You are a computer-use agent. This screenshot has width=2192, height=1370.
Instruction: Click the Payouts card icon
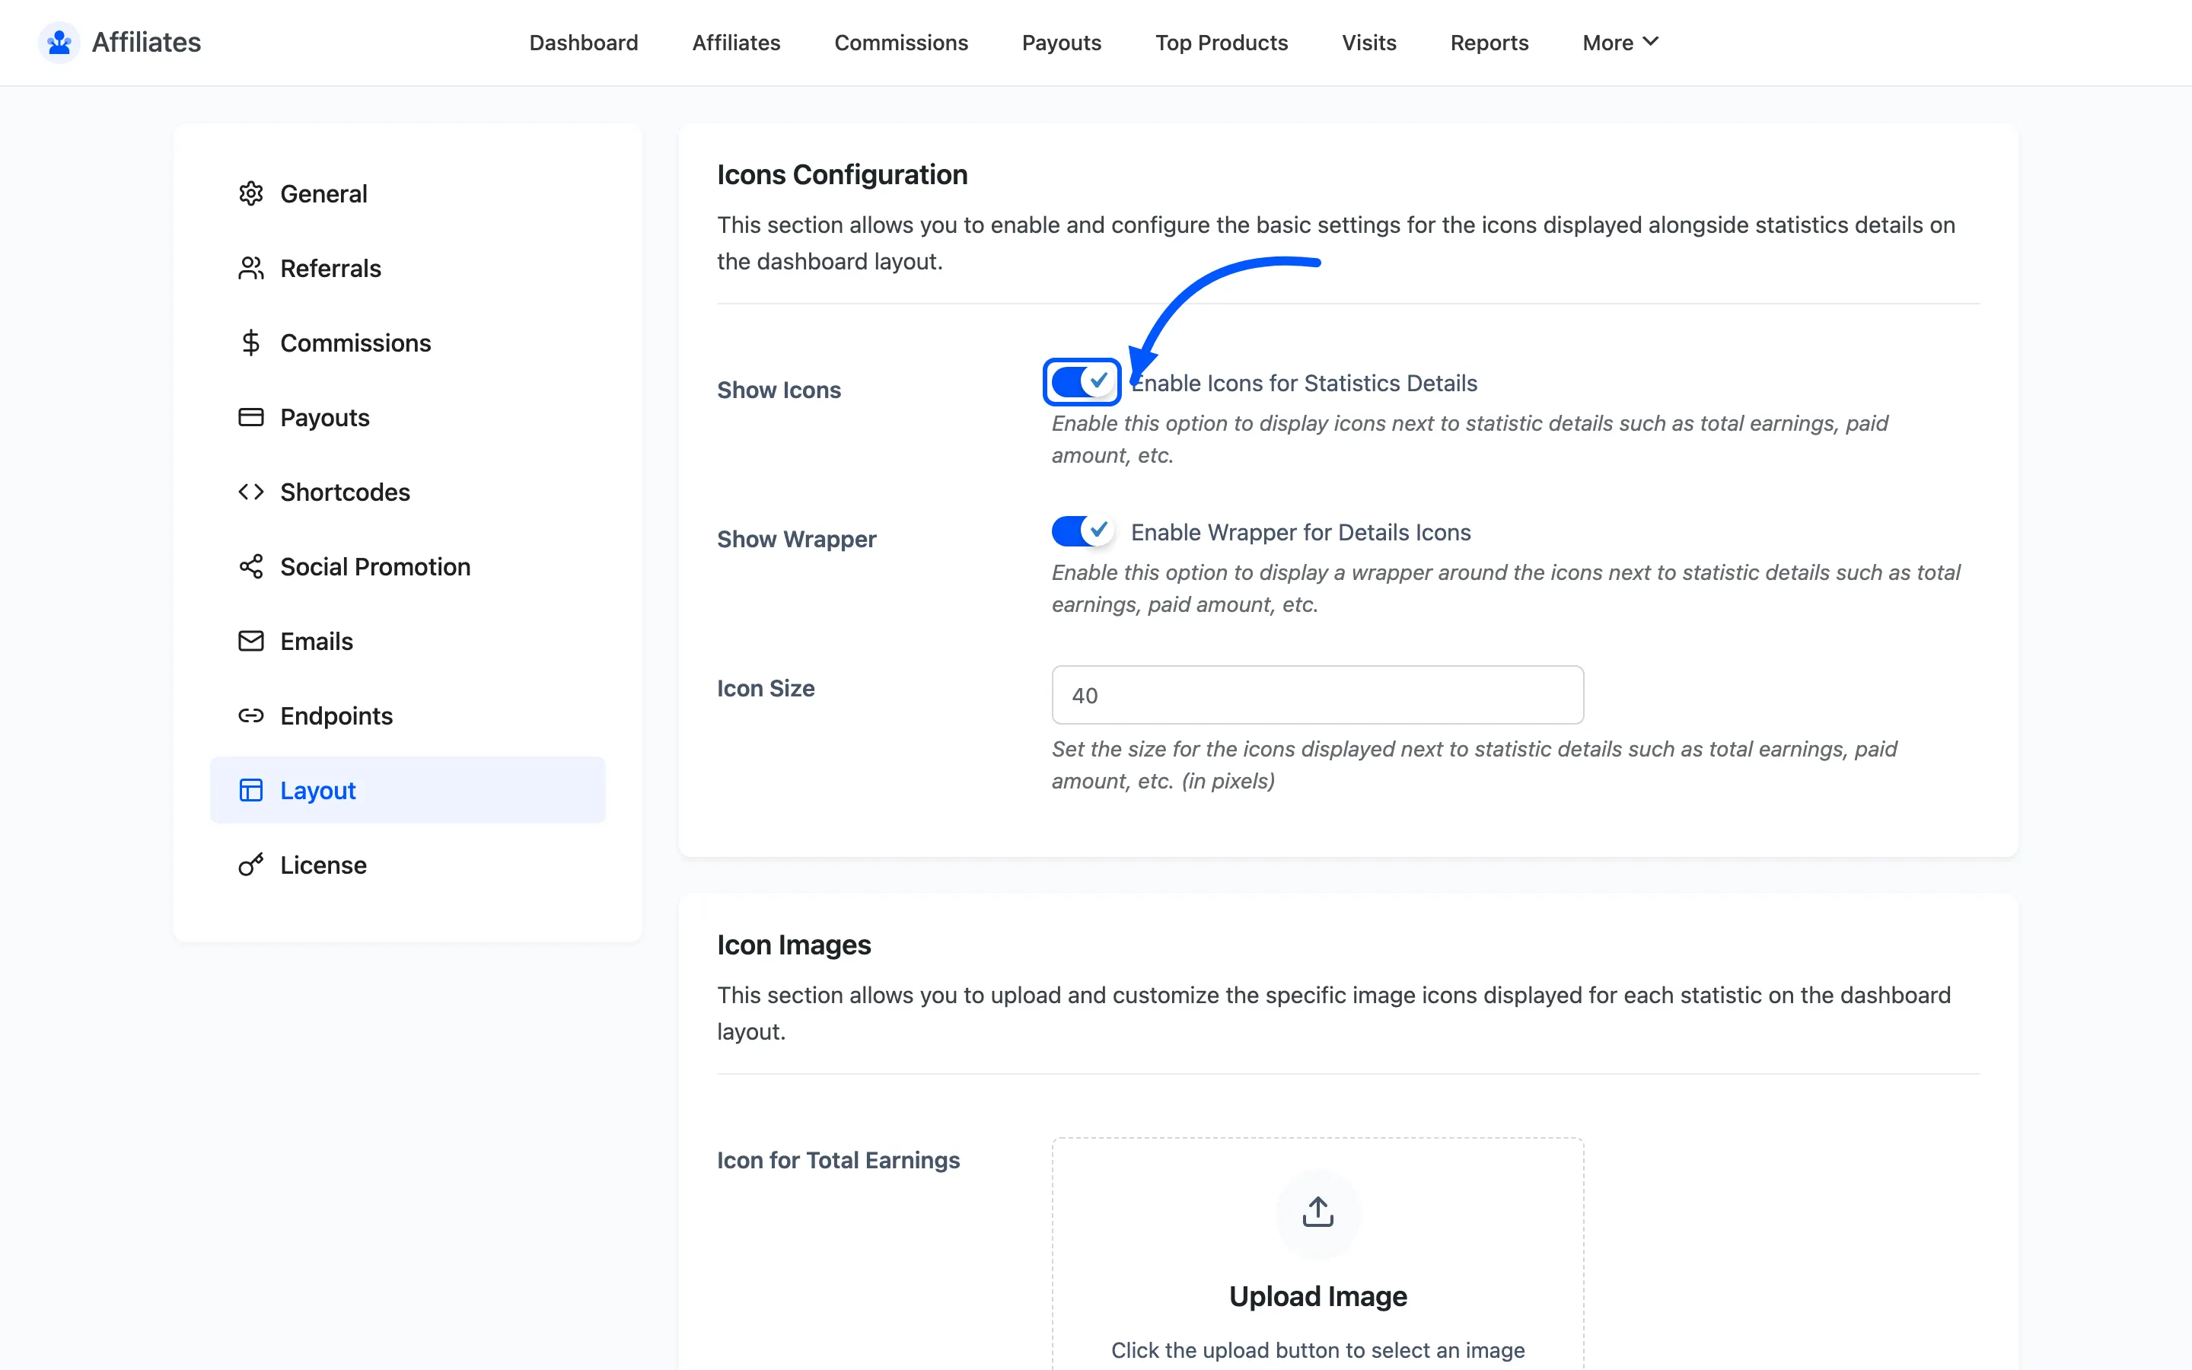point(251,417)
